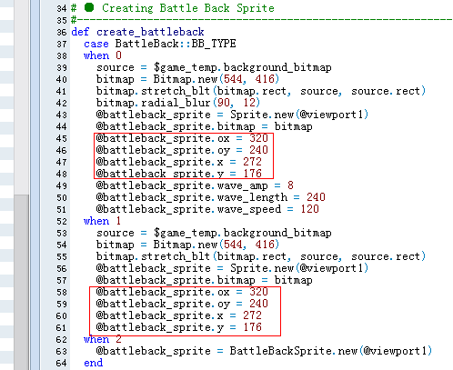Click the "when 0" branch line
Viewport: 453px width, 370px height.
(103, 55)
